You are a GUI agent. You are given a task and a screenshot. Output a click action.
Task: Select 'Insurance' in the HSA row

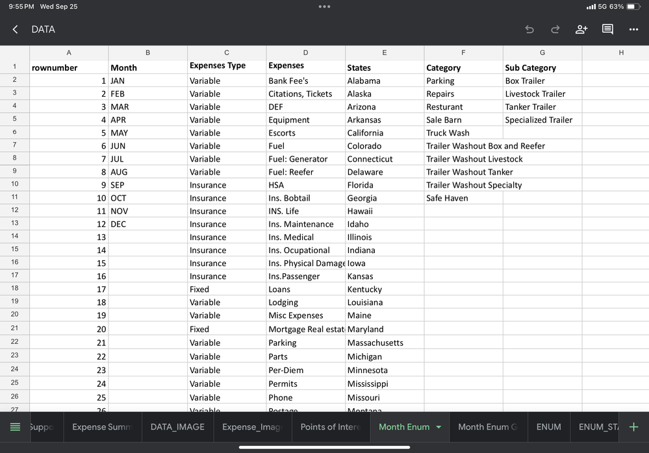tap(227, 185)
